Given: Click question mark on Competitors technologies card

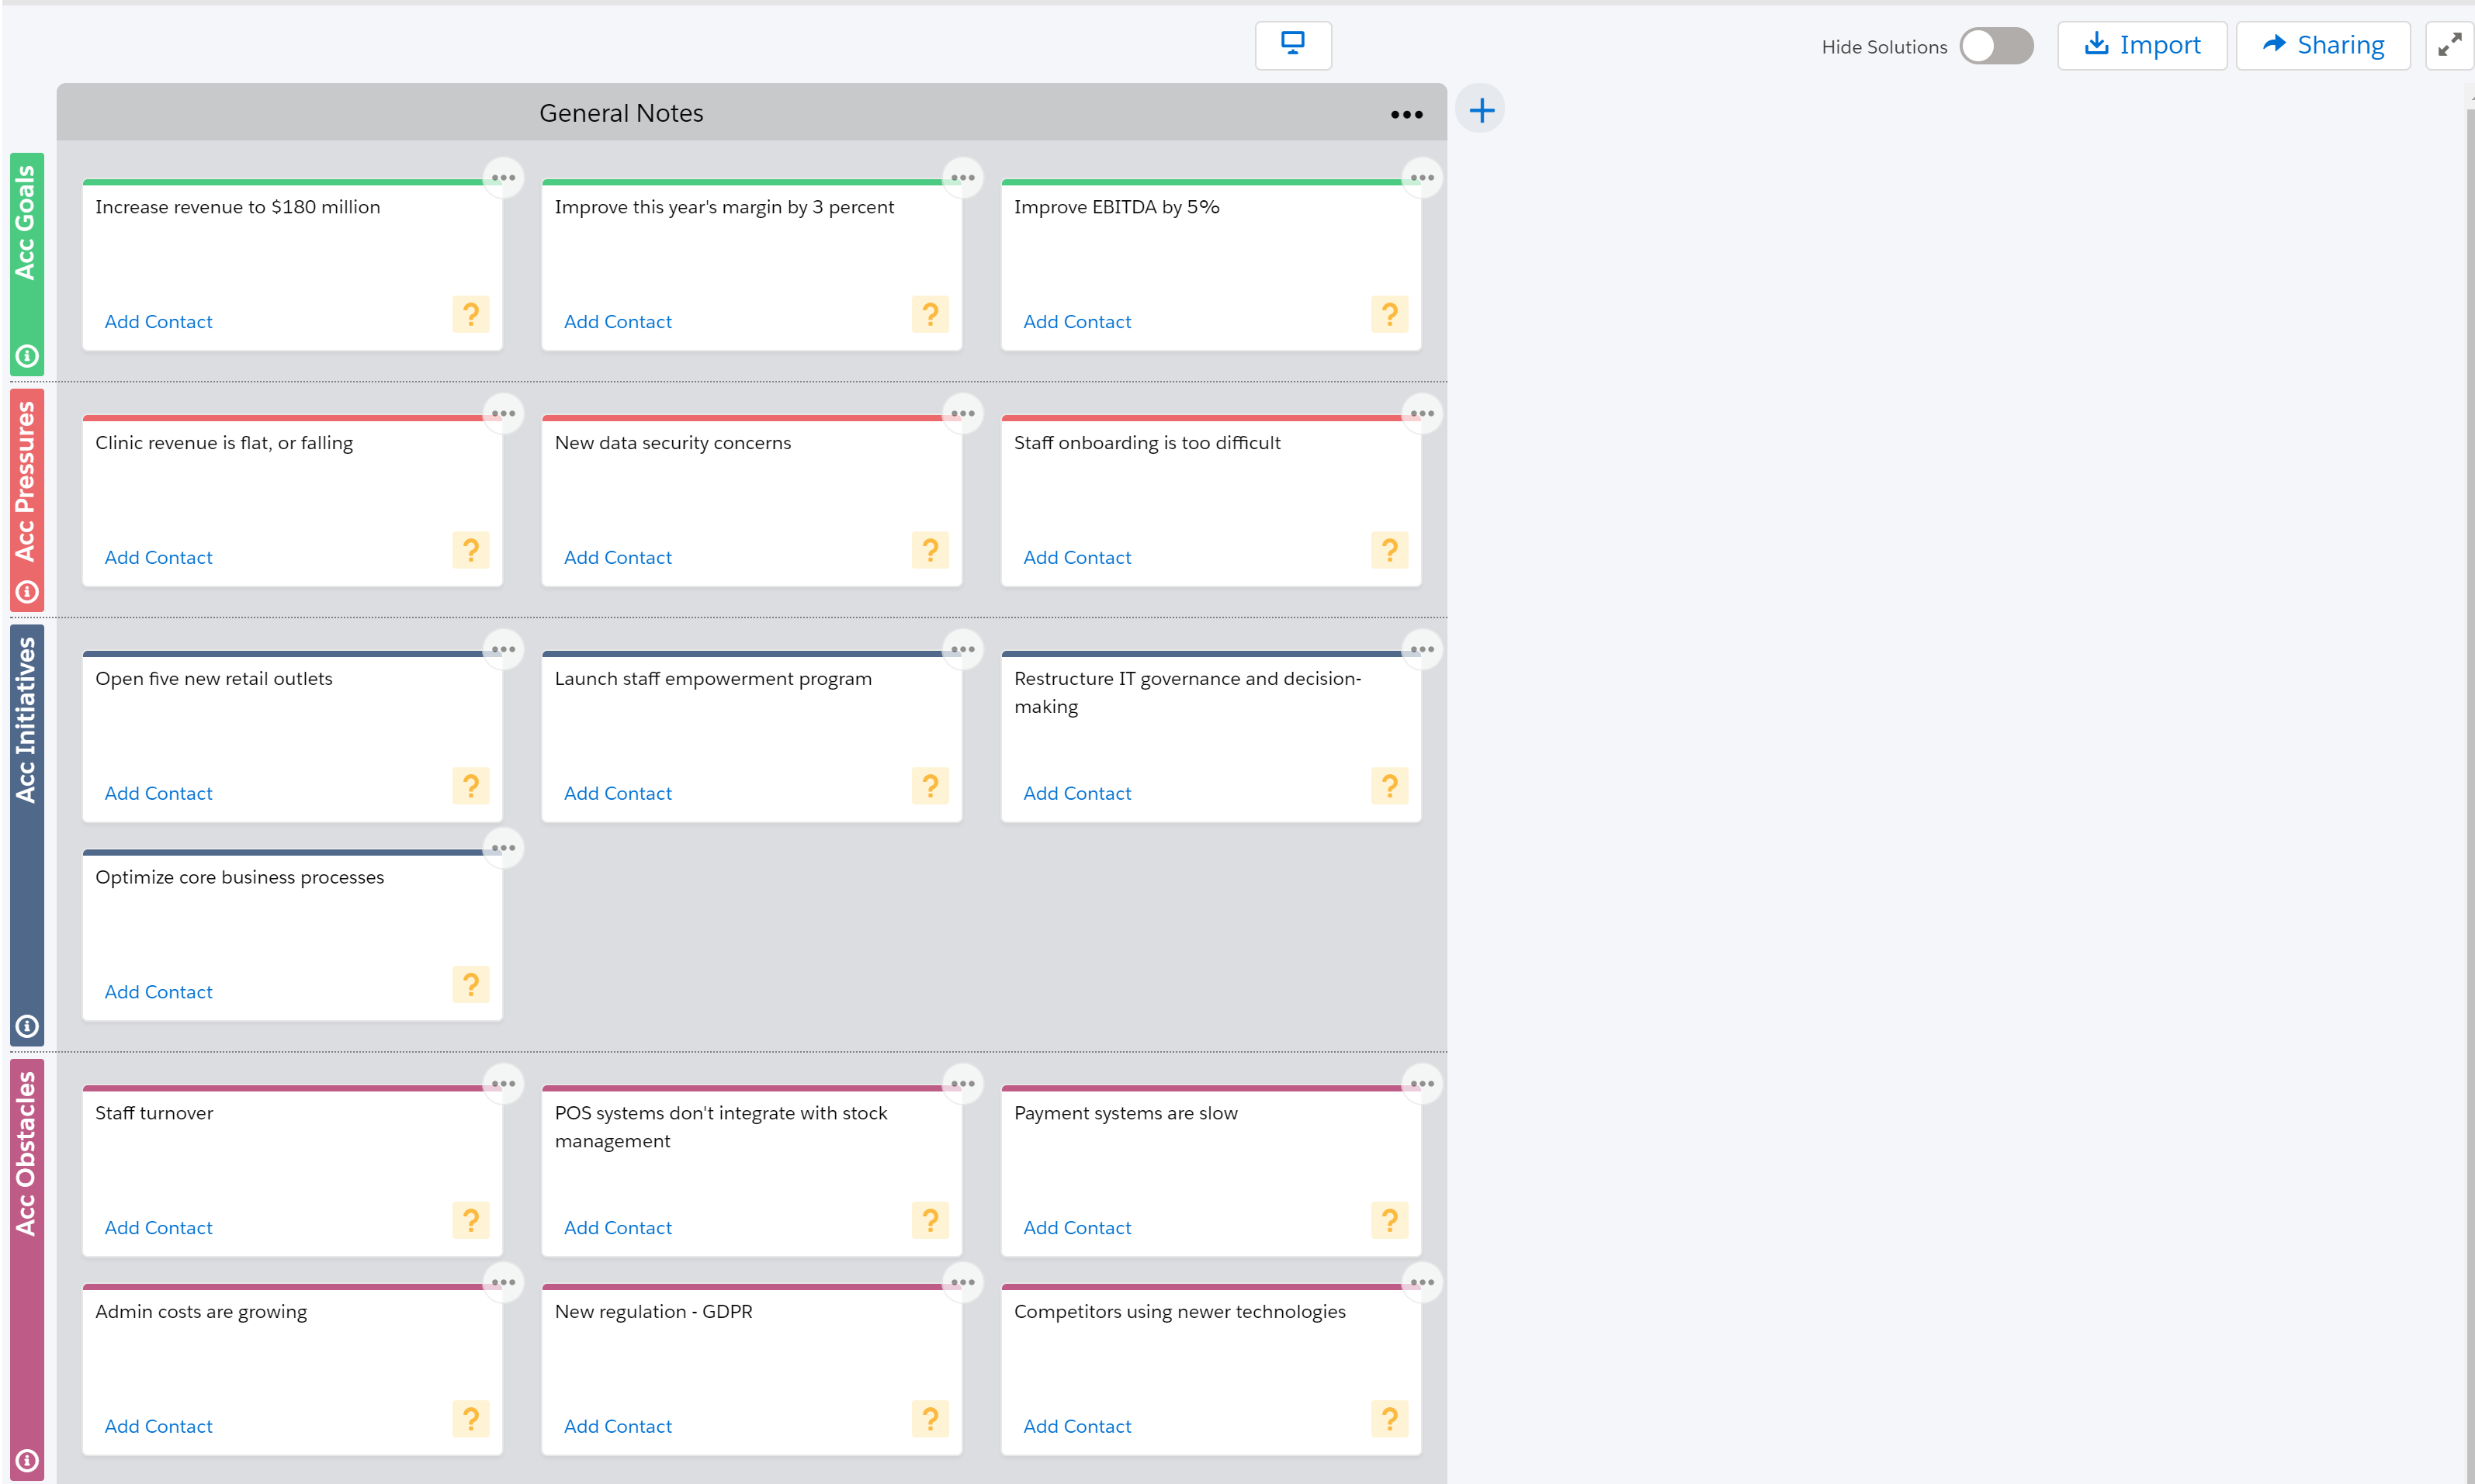Looking at the screenshot, I should click(x=1389, y=1420).
